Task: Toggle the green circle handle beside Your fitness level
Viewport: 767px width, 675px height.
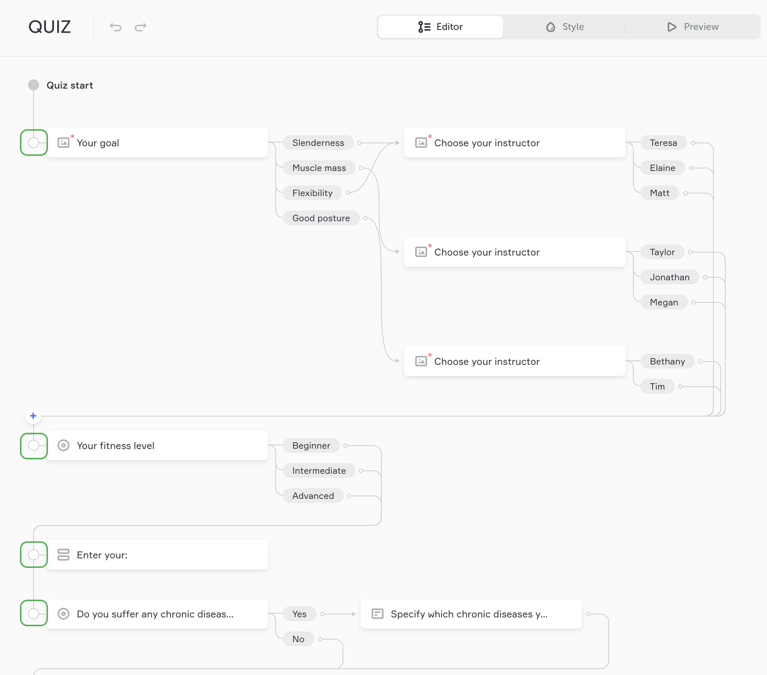Action: (x=34, y=445)
